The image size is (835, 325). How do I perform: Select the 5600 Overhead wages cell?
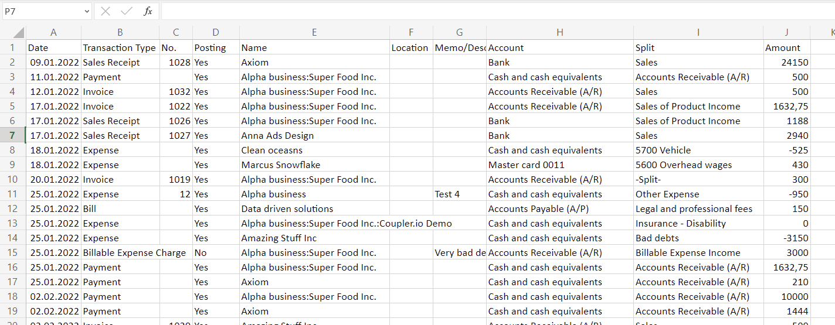[698, 165]
